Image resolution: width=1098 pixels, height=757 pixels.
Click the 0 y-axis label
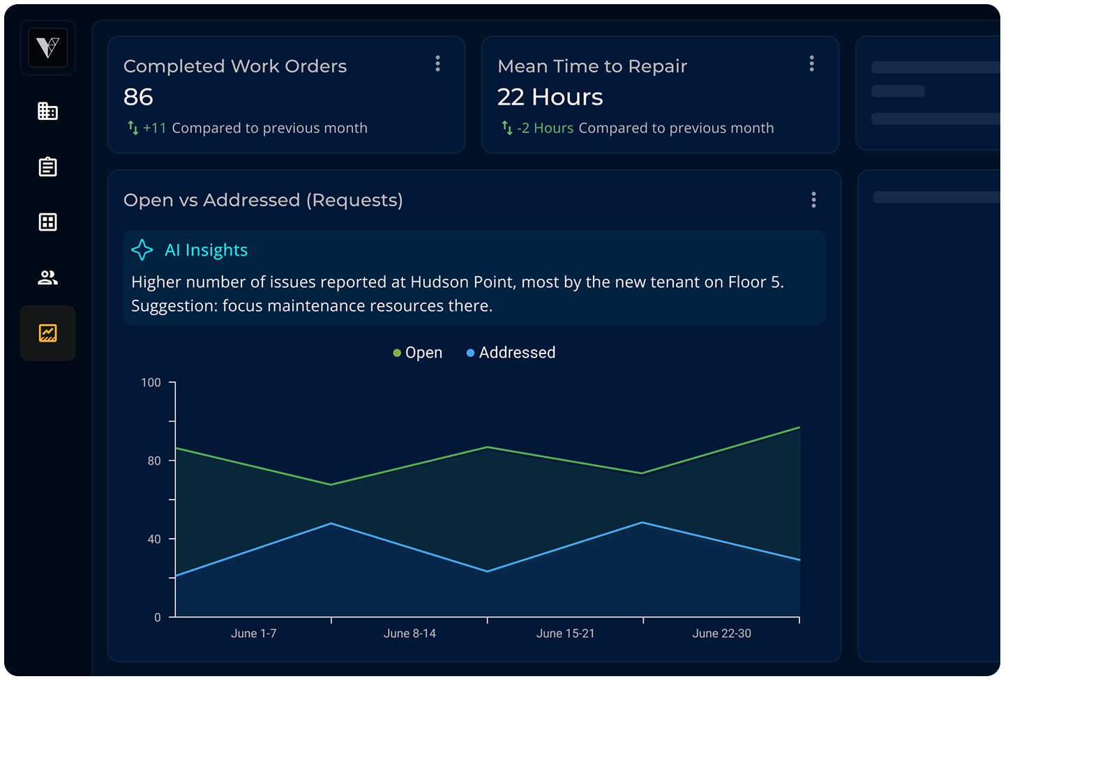(x=158, y=618)
